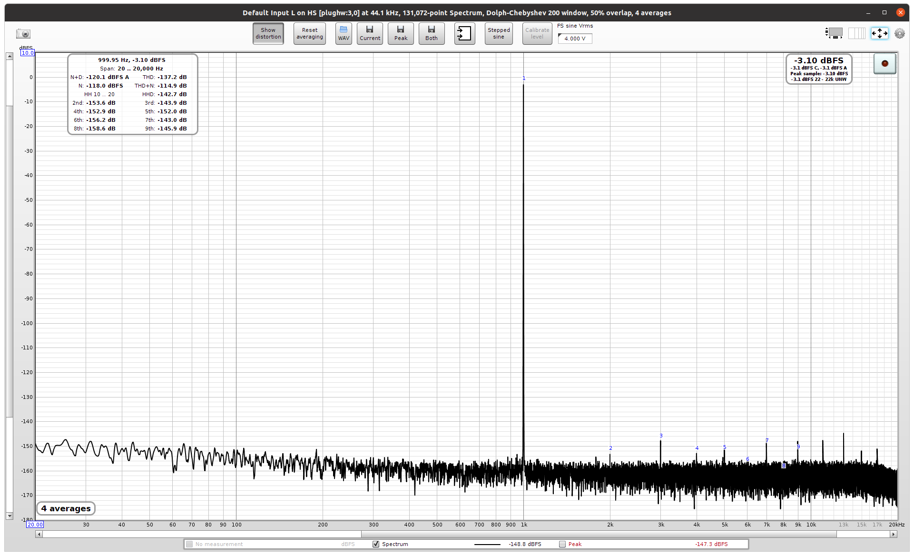Click the large -3.10 dBFS level readout

click(x=819, y=60)
